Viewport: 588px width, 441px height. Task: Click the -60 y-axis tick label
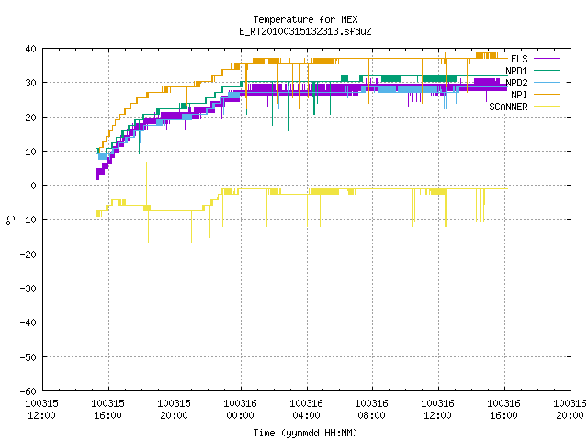(28, 391)
